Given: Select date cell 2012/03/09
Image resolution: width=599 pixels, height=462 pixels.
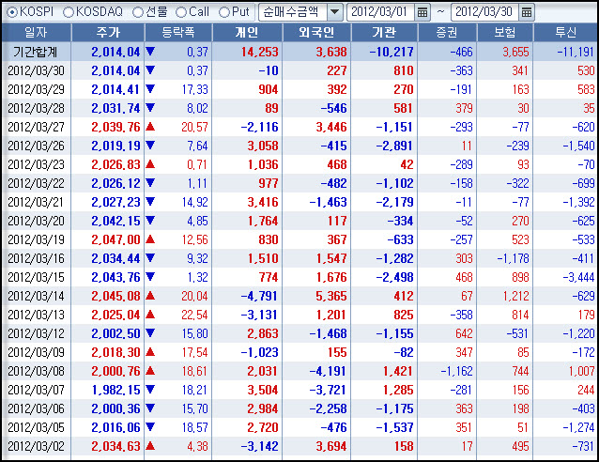Looking at the screenshot, I should click(36, 352).
